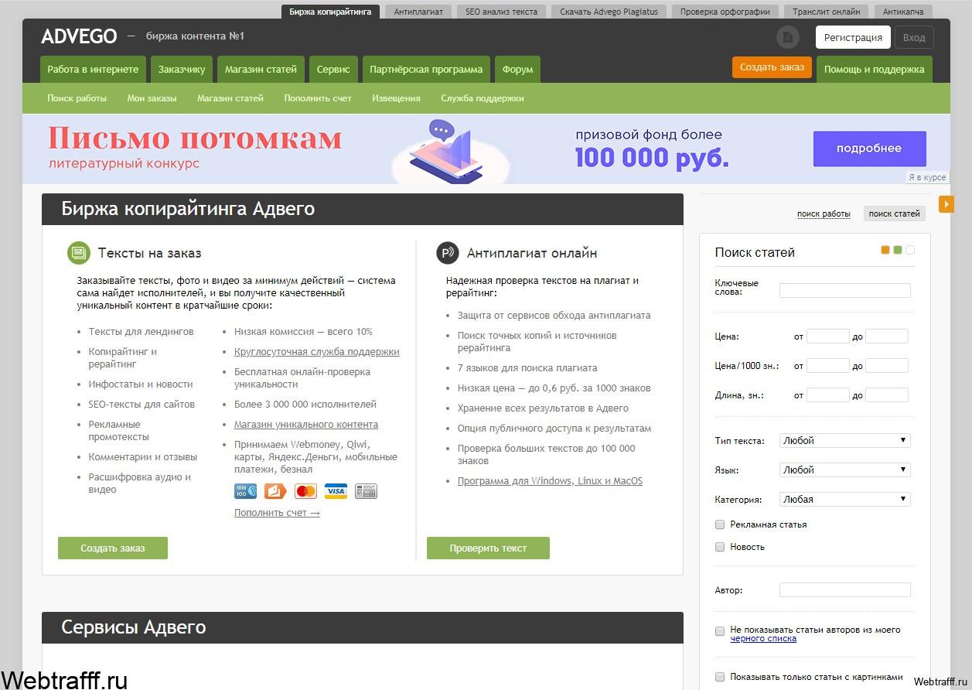Click the orange arrow side panel toggle
Screen dimensions: 972x690
(946, 204)
